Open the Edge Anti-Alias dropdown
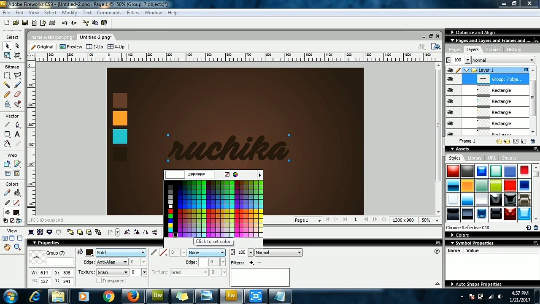The image size is (540, 304). click(112, 262)
